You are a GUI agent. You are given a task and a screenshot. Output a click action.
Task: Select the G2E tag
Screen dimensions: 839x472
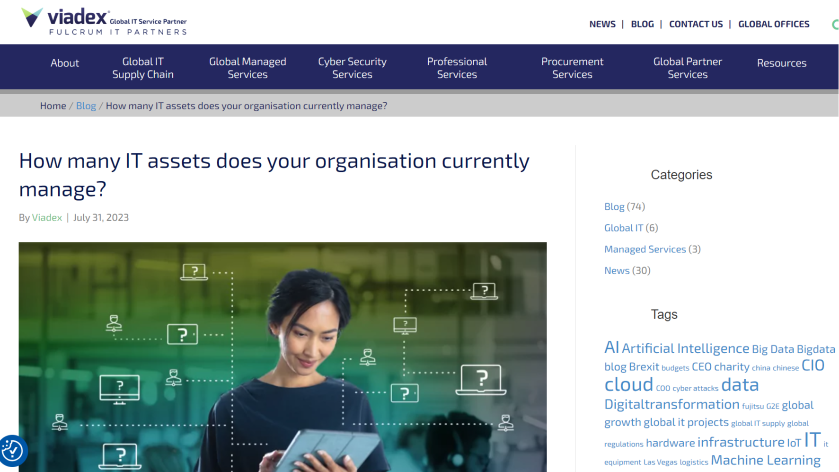pyautogui.click(x=773, y=406)
